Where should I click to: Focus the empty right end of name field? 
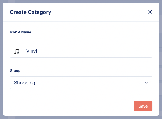coord(134,51)
